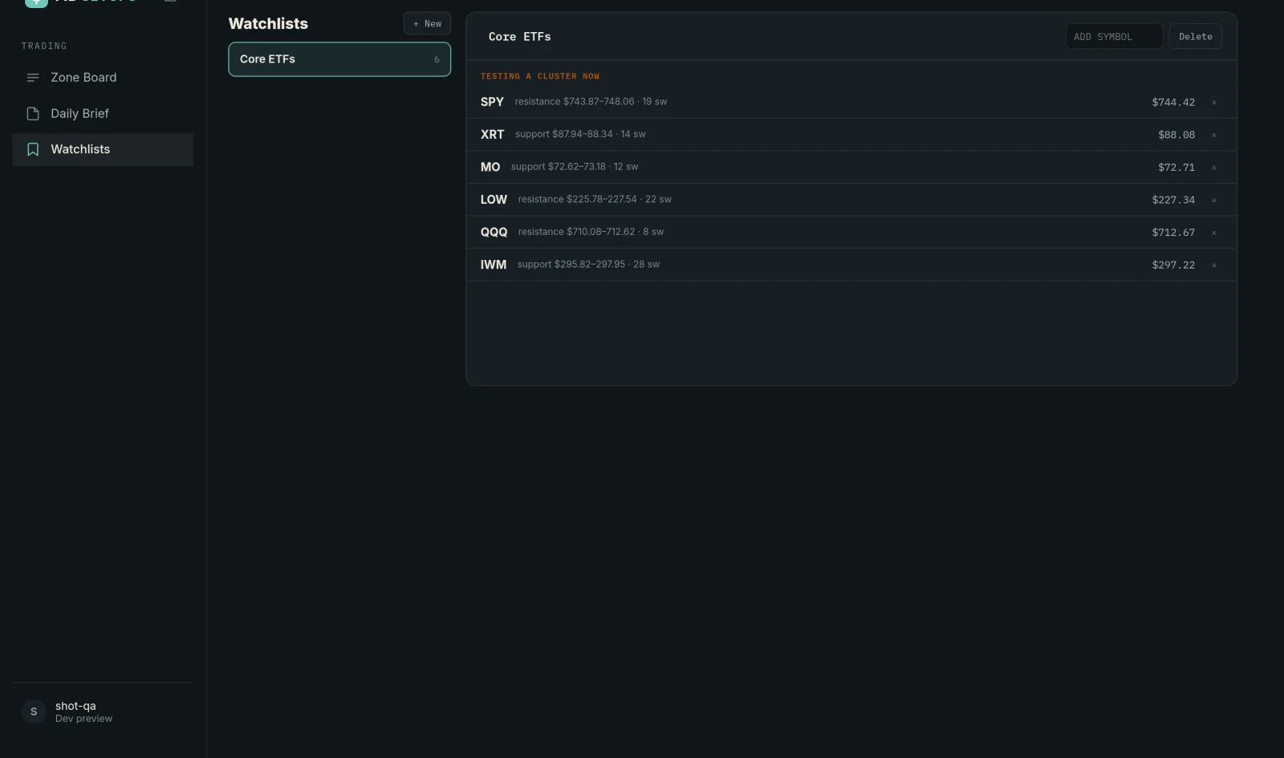The width and height of the screenshot is (1284, 758).
Task: Click SPY resistance $743.87–748.06 zone text
Action: coord(591,102)
